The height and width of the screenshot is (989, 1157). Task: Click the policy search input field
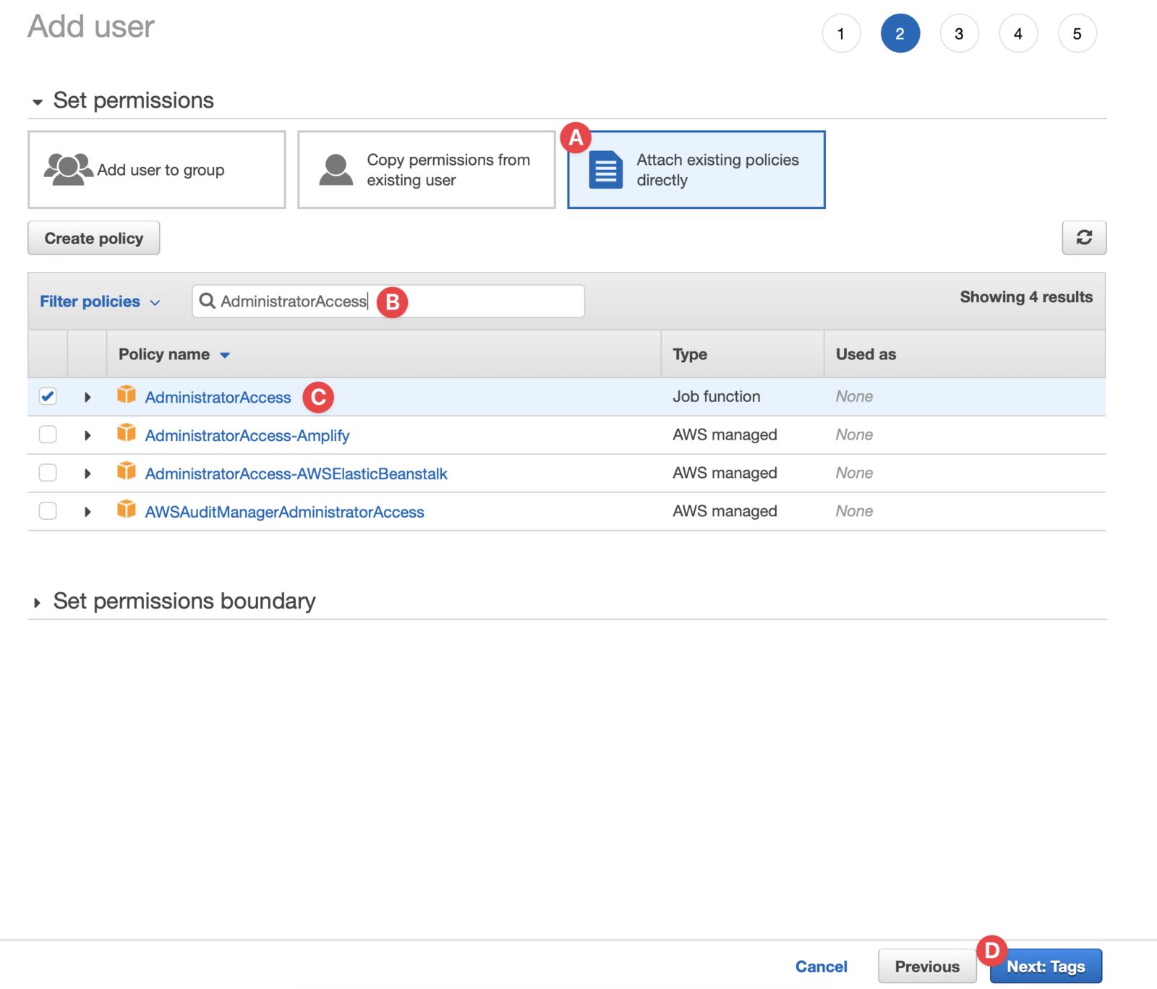388,301
